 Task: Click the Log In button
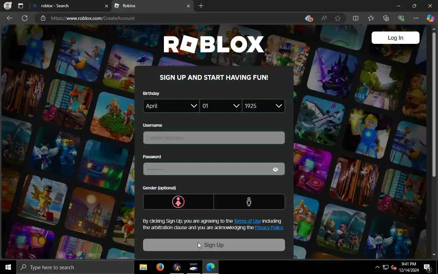[x=396, y=38]
